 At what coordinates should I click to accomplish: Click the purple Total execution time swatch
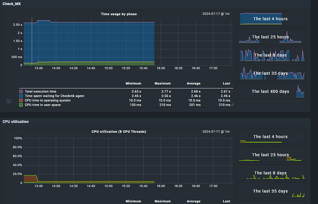[x=21, y=91]
